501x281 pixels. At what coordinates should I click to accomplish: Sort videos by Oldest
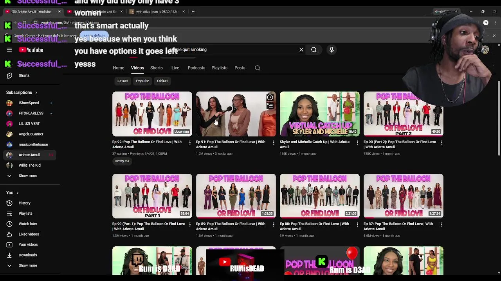point(162,81)
